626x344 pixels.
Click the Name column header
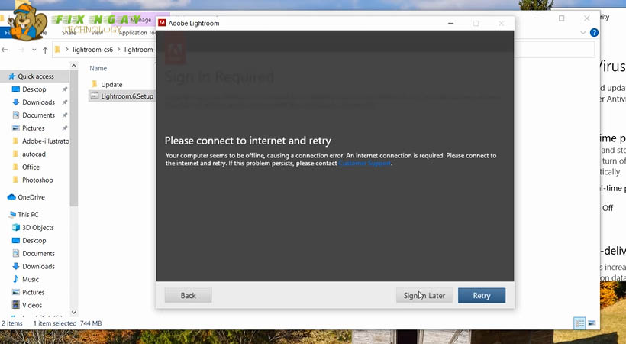coord(98,68)
